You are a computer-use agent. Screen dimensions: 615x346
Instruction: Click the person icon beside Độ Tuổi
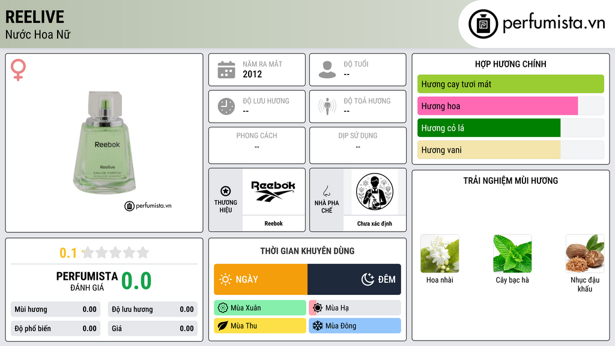pyautogui.click(x=327, y=70)
